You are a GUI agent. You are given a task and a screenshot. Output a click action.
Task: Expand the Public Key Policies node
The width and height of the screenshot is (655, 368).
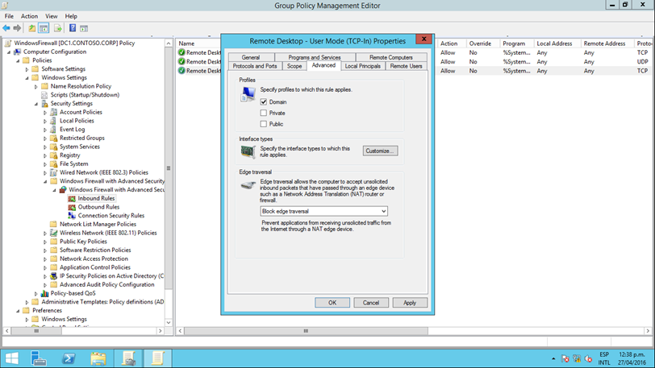click(45, 242)
